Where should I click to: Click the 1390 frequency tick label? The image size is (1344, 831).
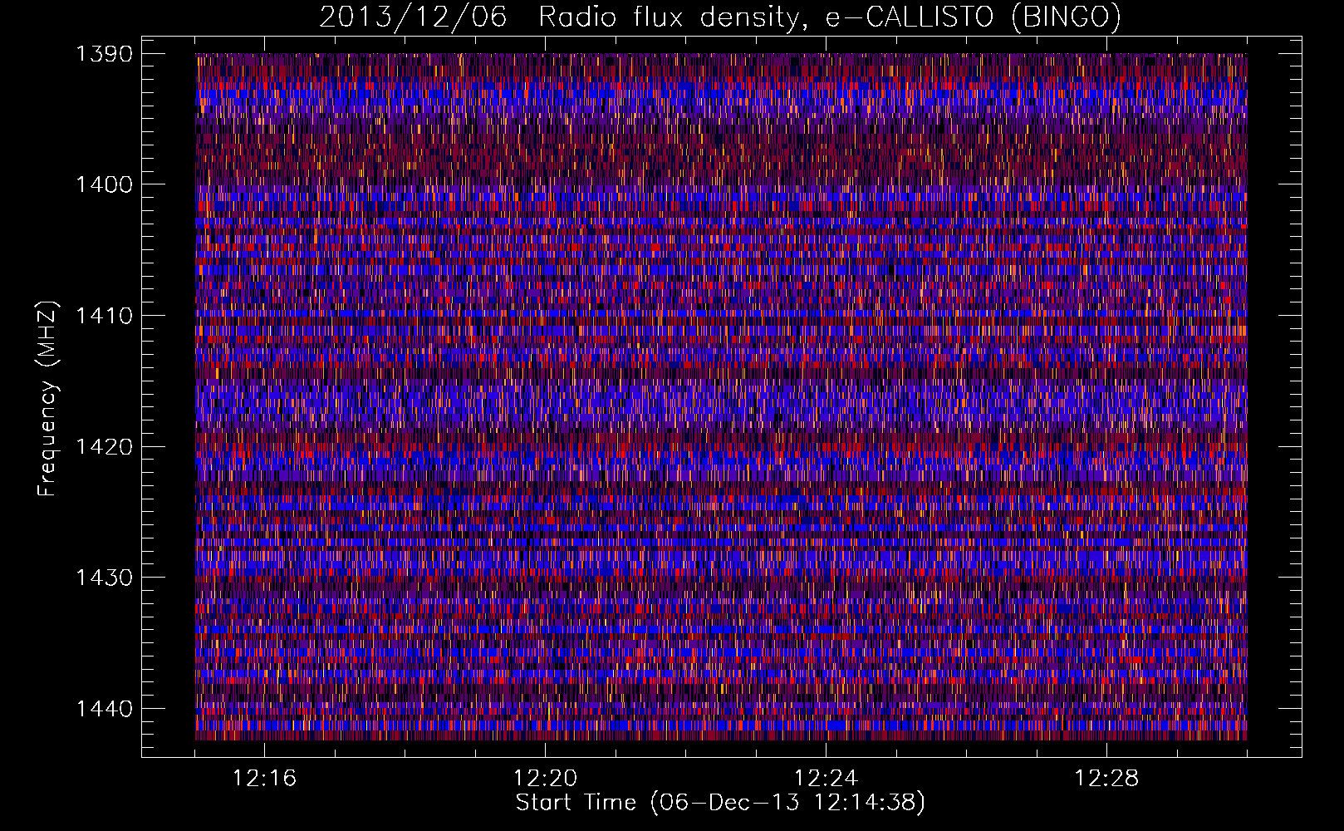pos(105,54)
